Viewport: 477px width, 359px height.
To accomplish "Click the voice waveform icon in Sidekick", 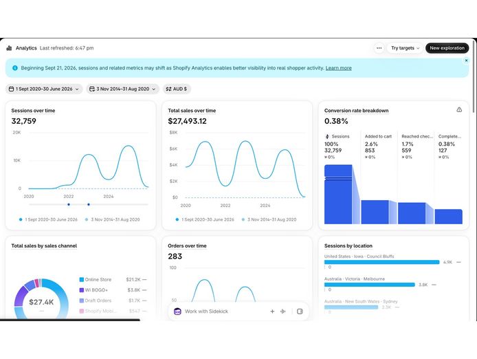I will [283, 311].
